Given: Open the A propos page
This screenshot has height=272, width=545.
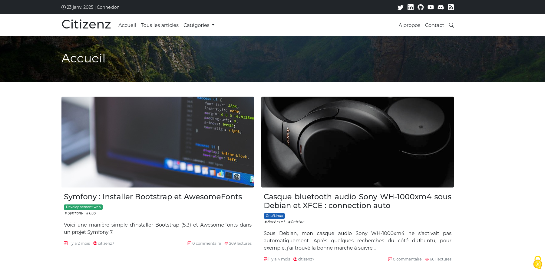Looking at the screenshot, I should click(409, 25).
